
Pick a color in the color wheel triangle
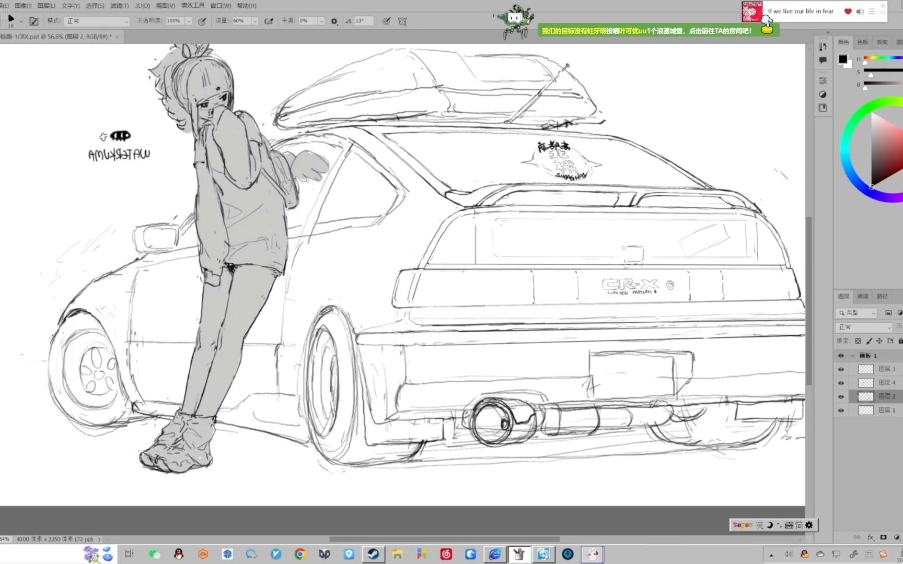886,149
